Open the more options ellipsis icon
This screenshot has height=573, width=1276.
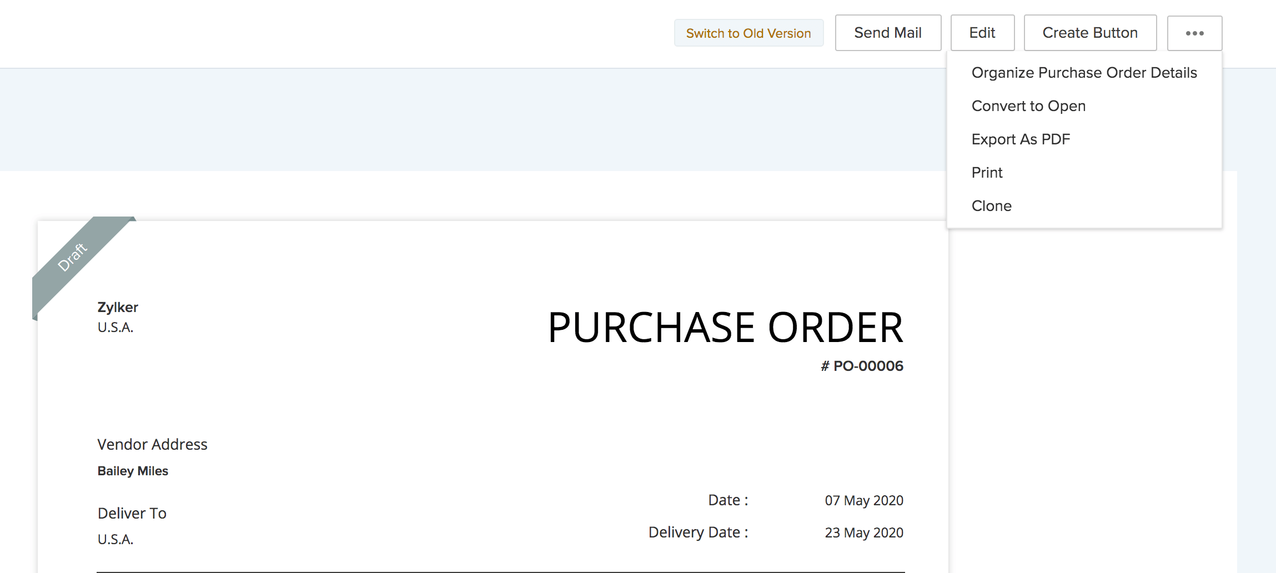tap(1194, 33)
